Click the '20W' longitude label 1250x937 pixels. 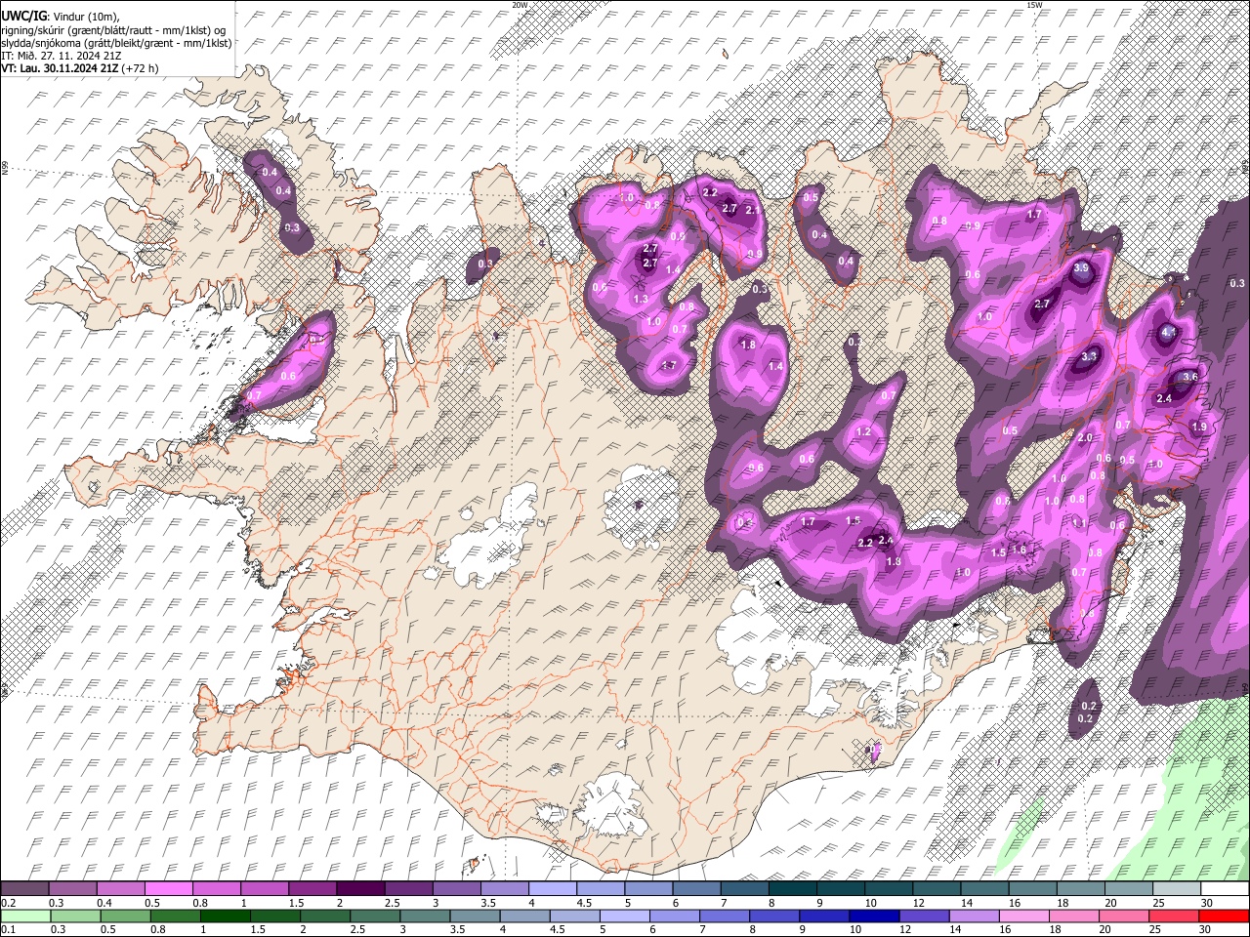click(x=519, y=5)
